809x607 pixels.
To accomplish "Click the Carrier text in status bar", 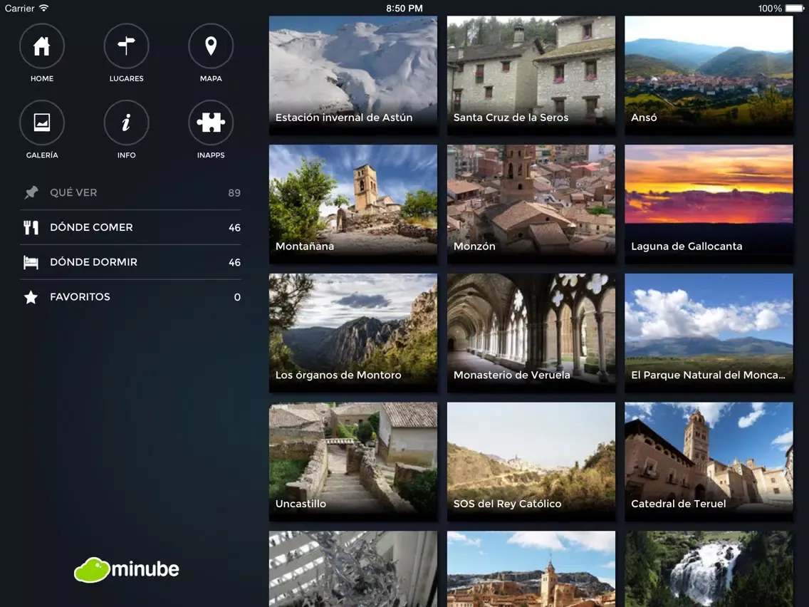I will tap(20, 9).
